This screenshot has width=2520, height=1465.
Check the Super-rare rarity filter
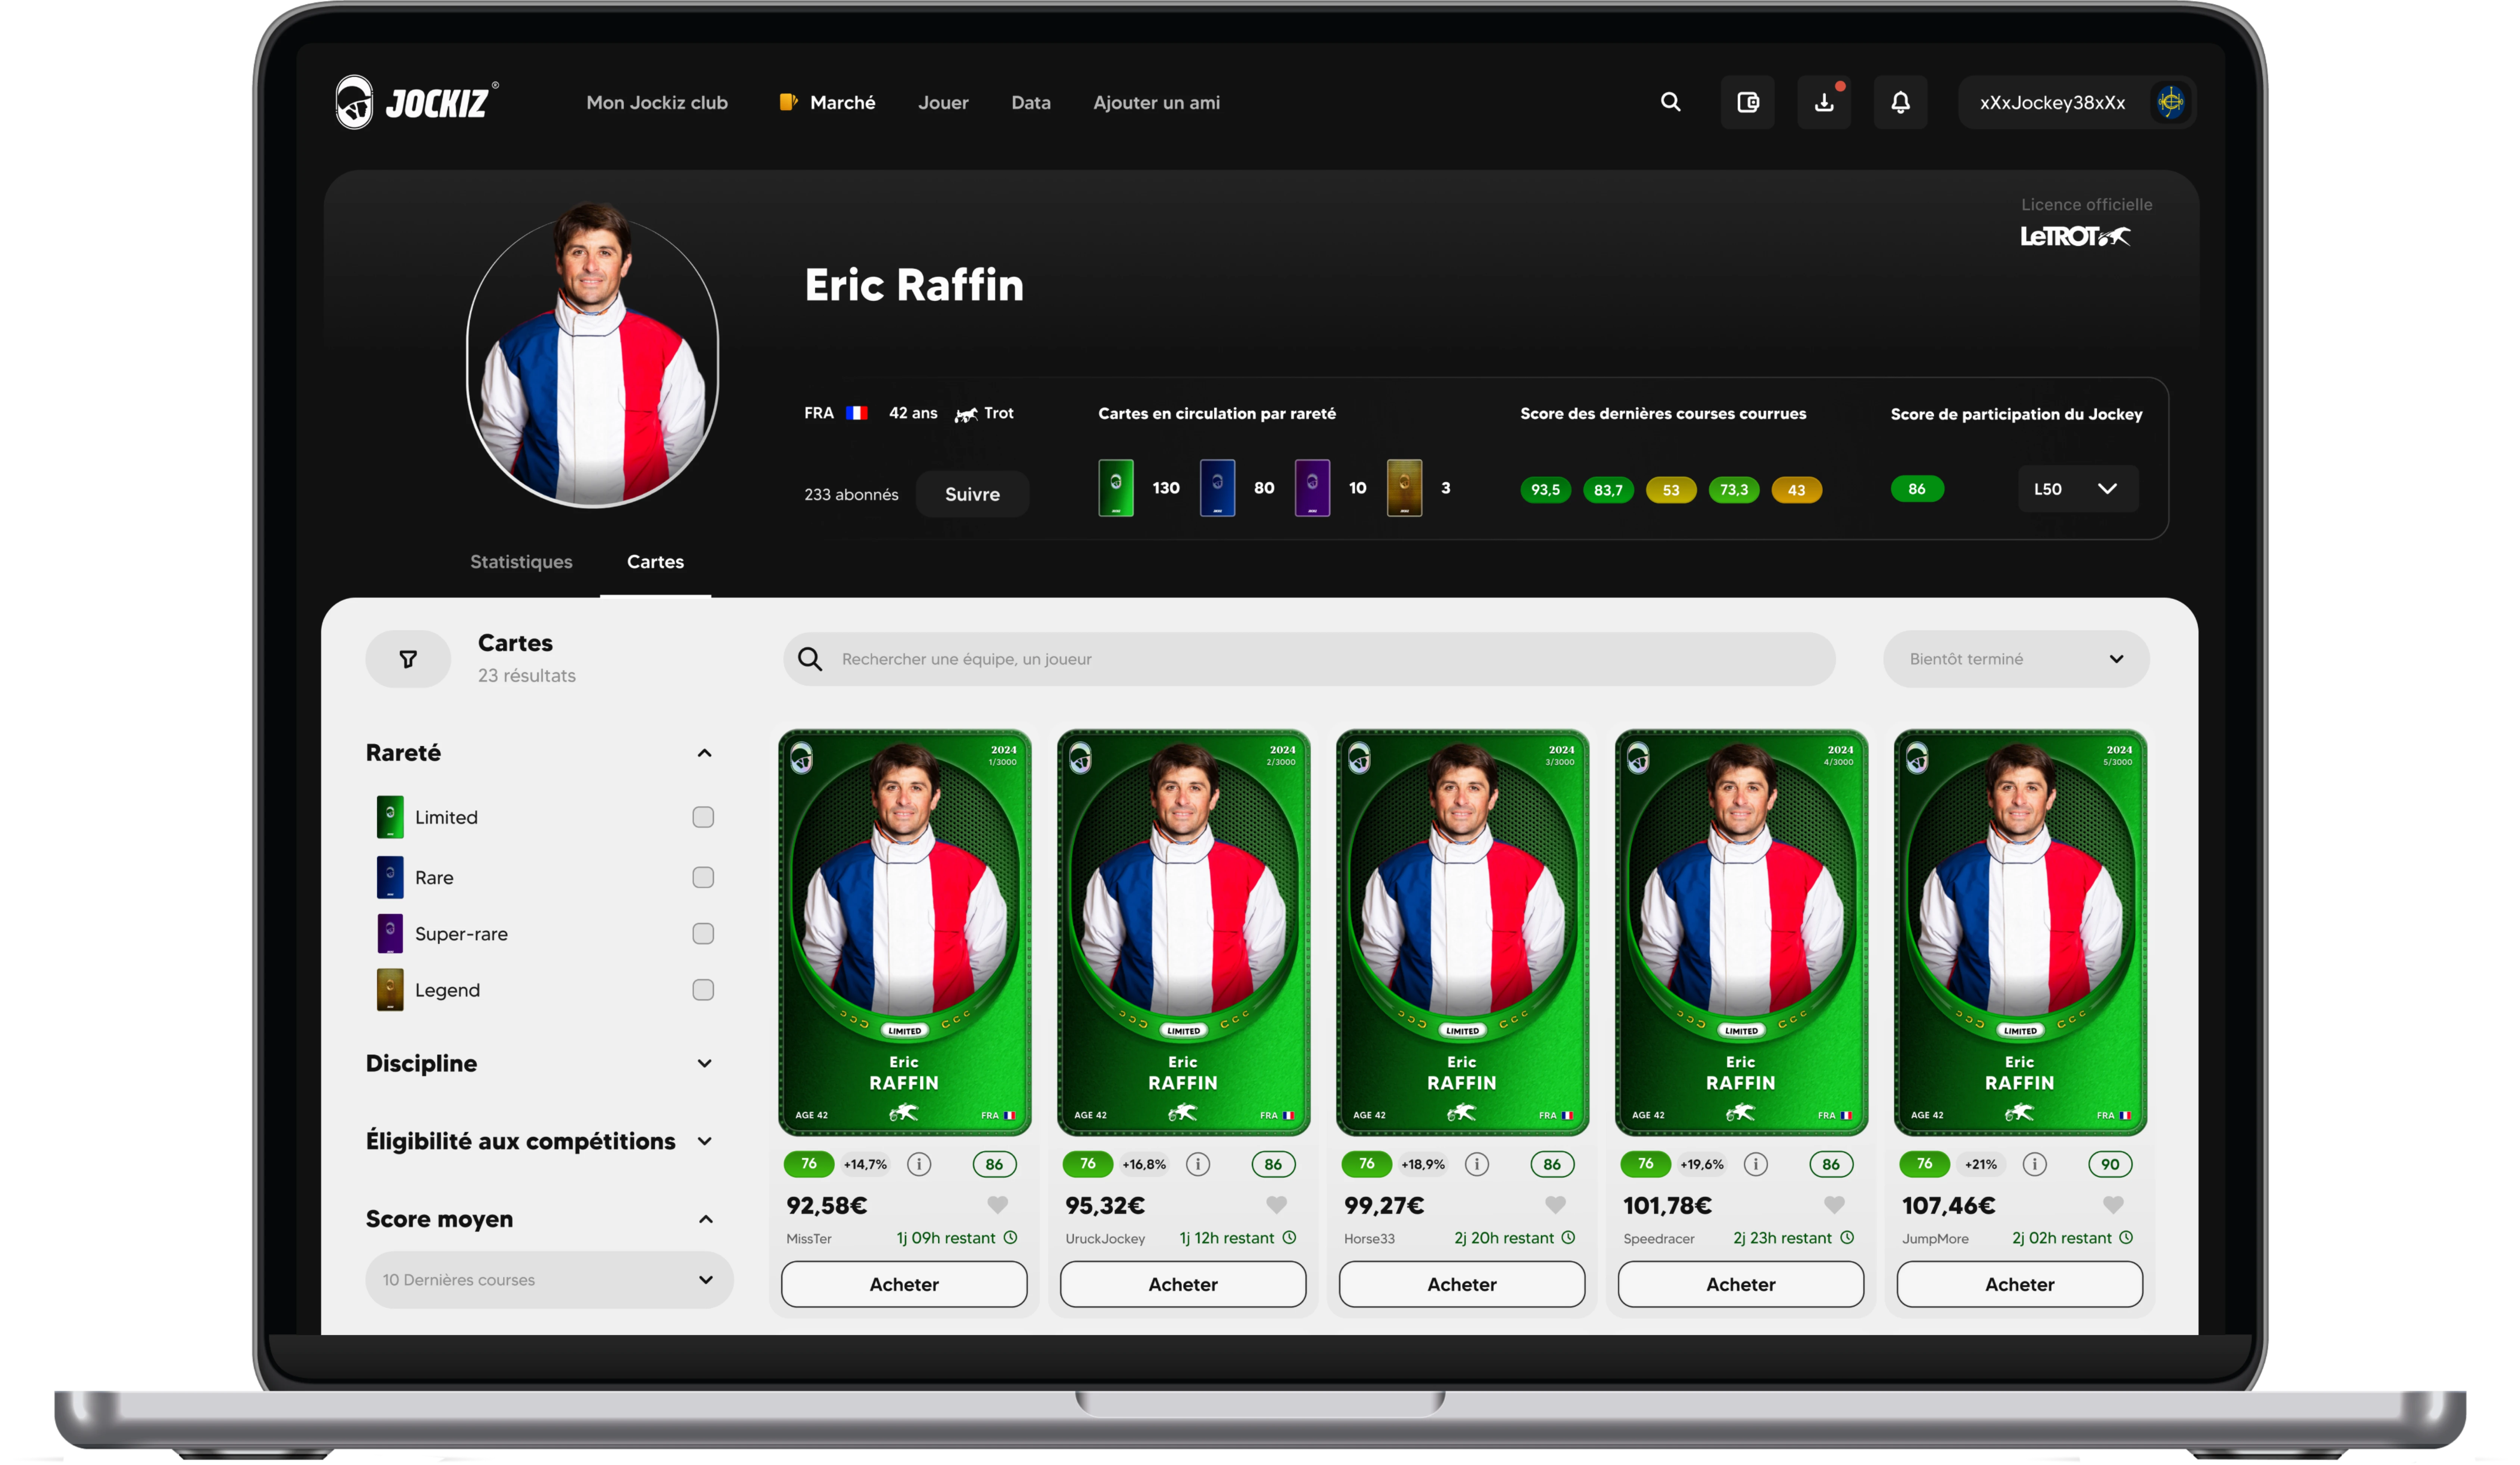[x=703, y=933]
